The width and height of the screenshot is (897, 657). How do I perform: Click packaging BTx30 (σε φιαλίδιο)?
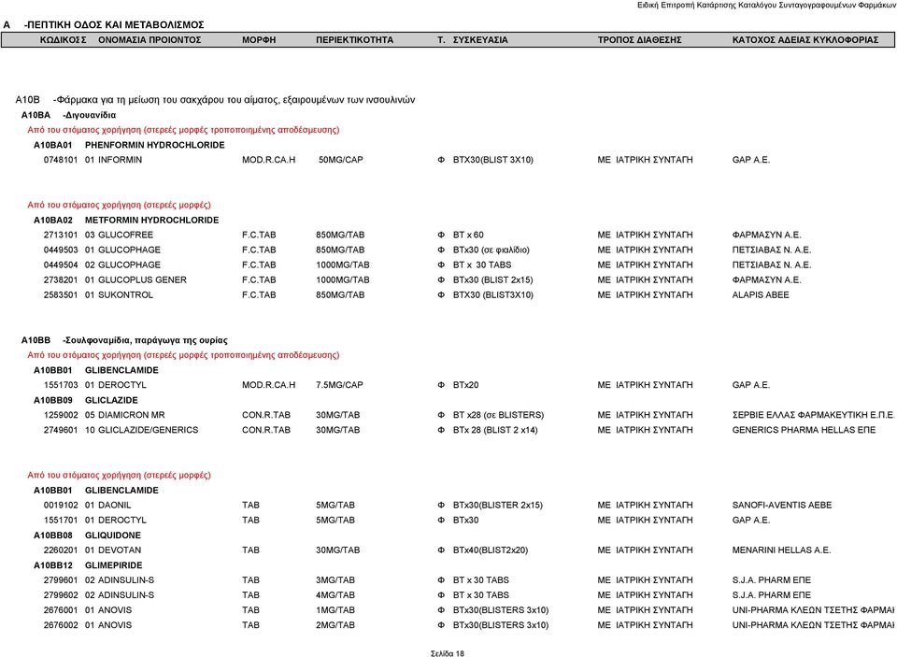click(x=491, y=250)
